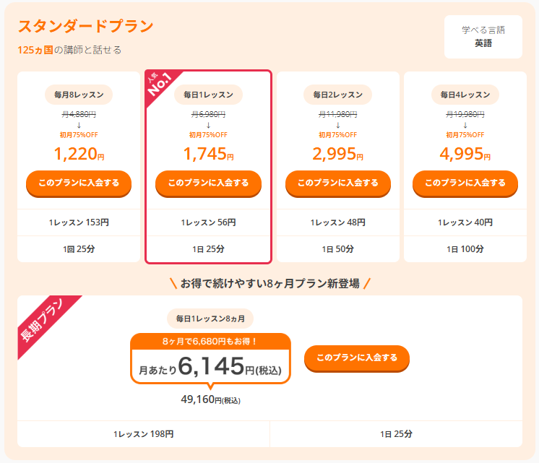
Task: Click the 毎日2レッスン pill label
Action: [x=337, y=95]
